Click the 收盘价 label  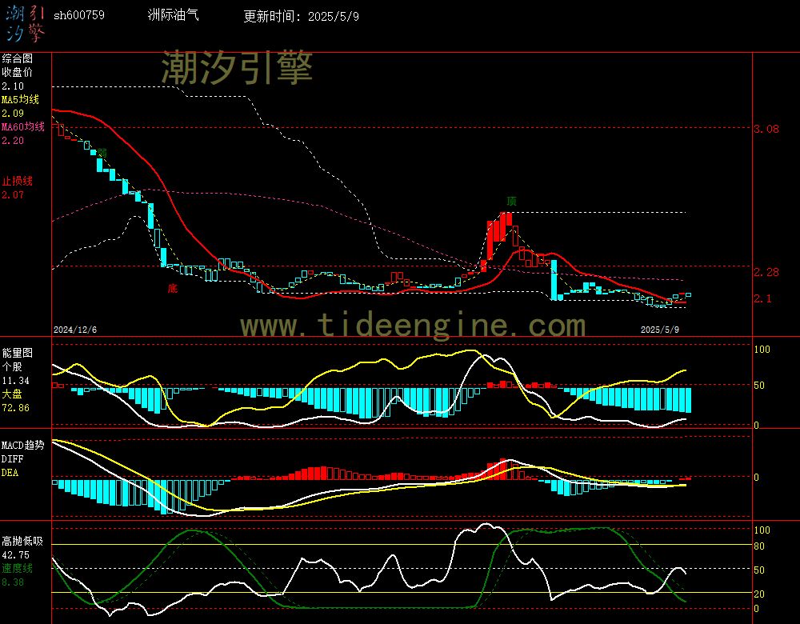[17, 73]
